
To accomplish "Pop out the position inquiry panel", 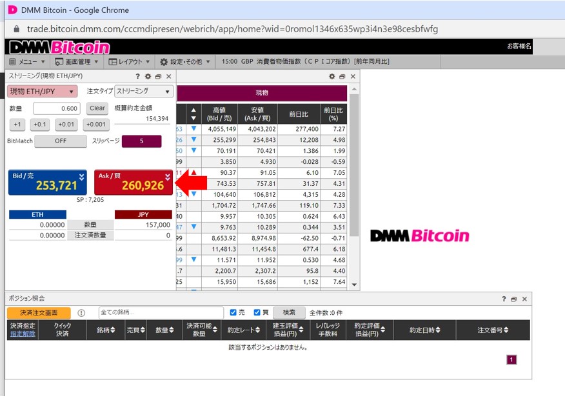I will [514, 299].
